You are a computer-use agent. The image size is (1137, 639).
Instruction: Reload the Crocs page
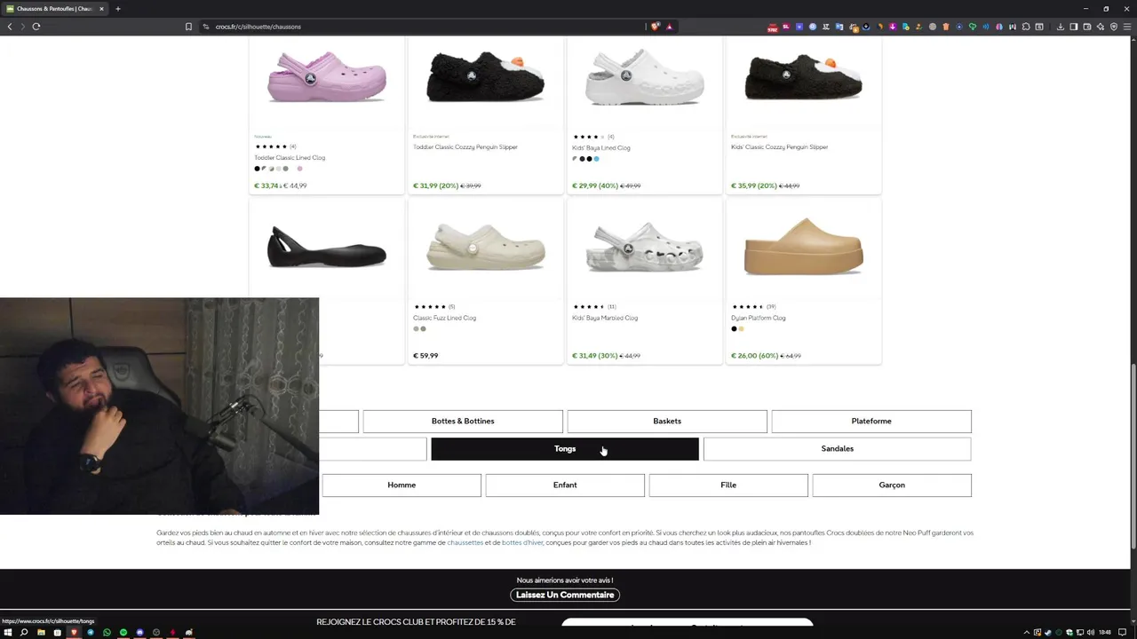(x=36, y=27)
